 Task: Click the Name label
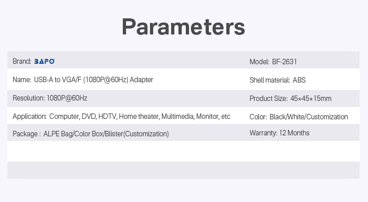[x=22, y=80]
